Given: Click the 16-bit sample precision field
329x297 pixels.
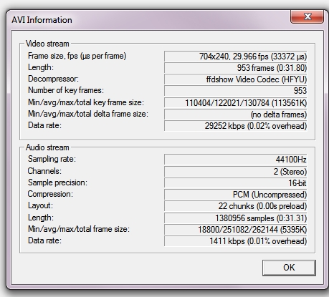Looking at the screenshot, I should pyautogui.click(x=236, y=183).
